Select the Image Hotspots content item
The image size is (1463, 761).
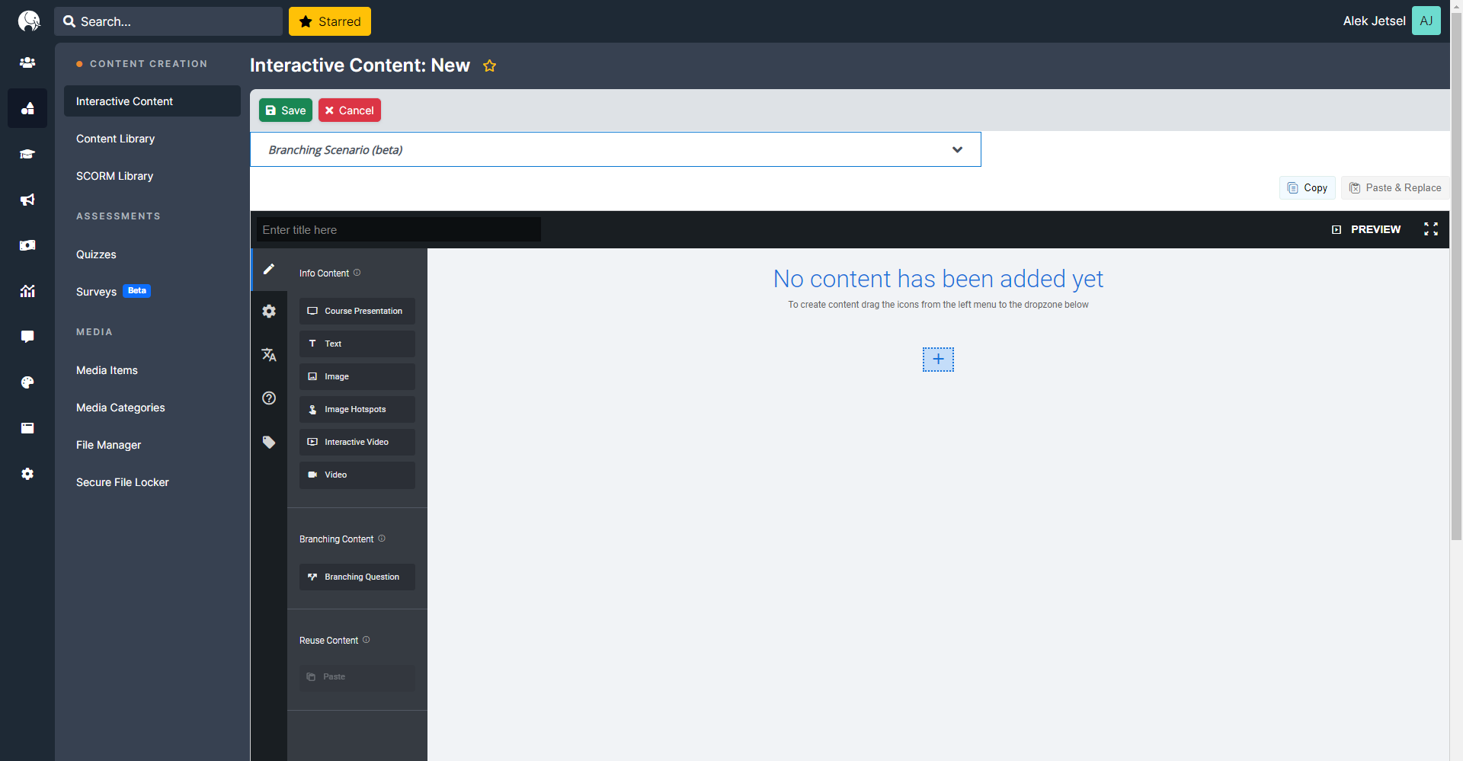tap(357, 409)
